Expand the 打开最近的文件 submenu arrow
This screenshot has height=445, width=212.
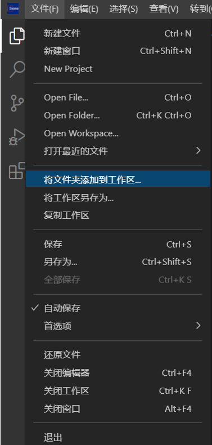click(199, 151)
